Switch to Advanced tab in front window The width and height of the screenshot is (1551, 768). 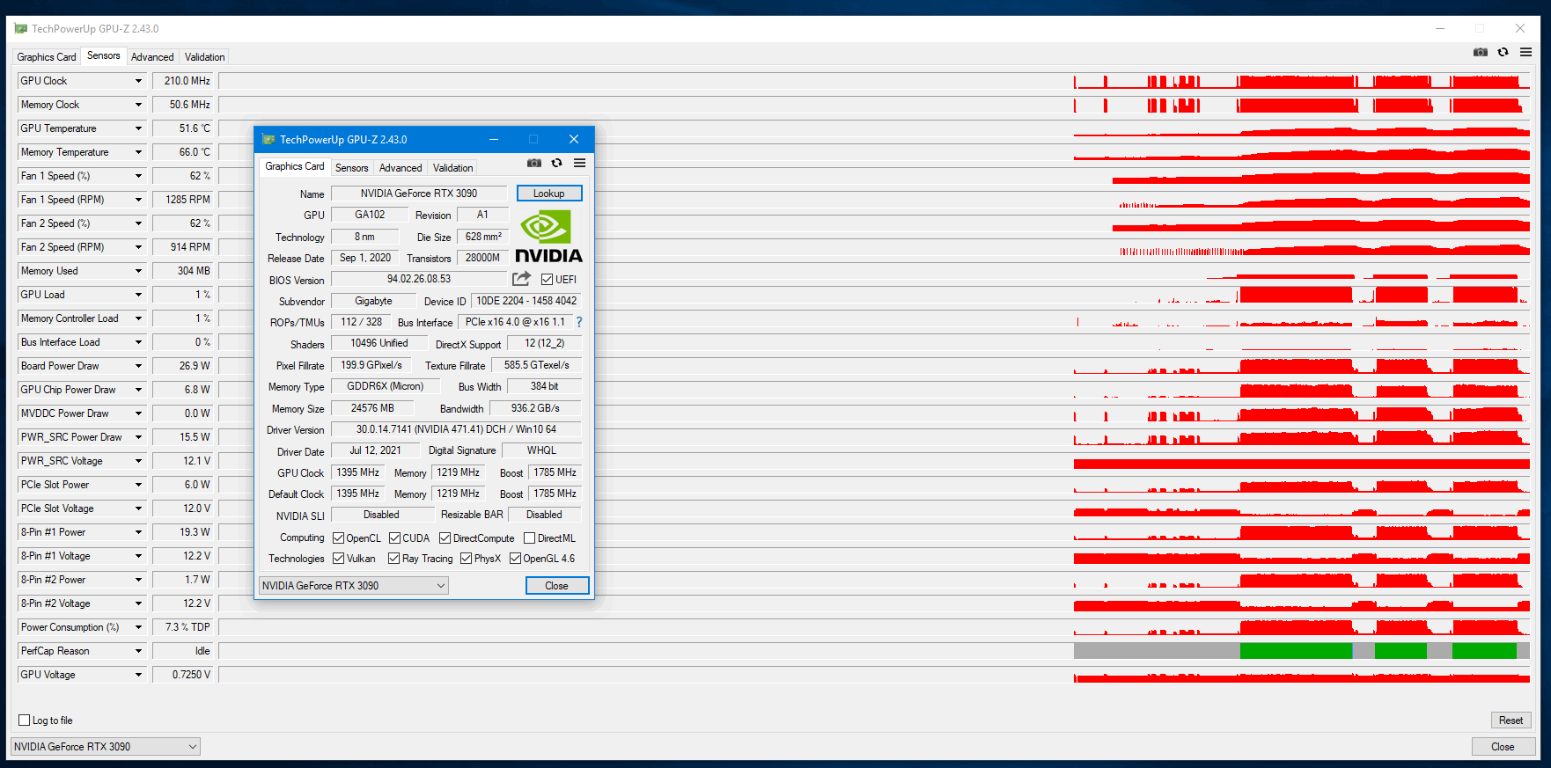click(x=401, y=168)
